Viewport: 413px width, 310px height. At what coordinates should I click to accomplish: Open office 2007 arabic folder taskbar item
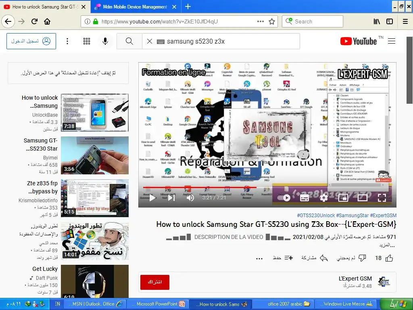[284, 304]
